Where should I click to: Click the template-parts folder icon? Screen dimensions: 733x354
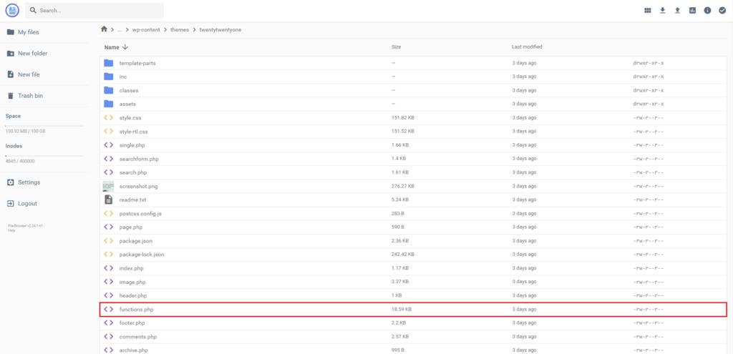(x=109, y=63)
